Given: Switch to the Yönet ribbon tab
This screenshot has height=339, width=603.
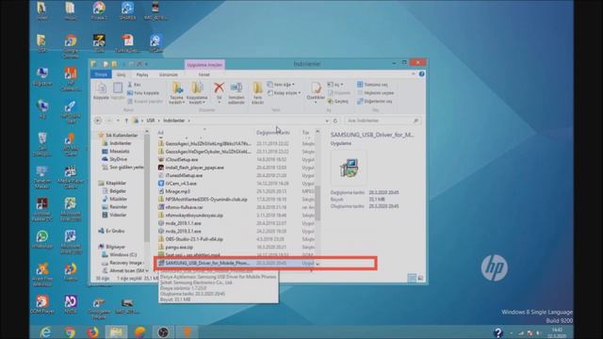Looking at the screenshot, I should 204,74.
